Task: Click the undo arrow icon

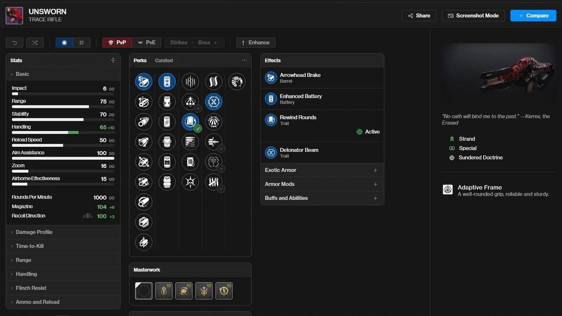Action: 14,43
